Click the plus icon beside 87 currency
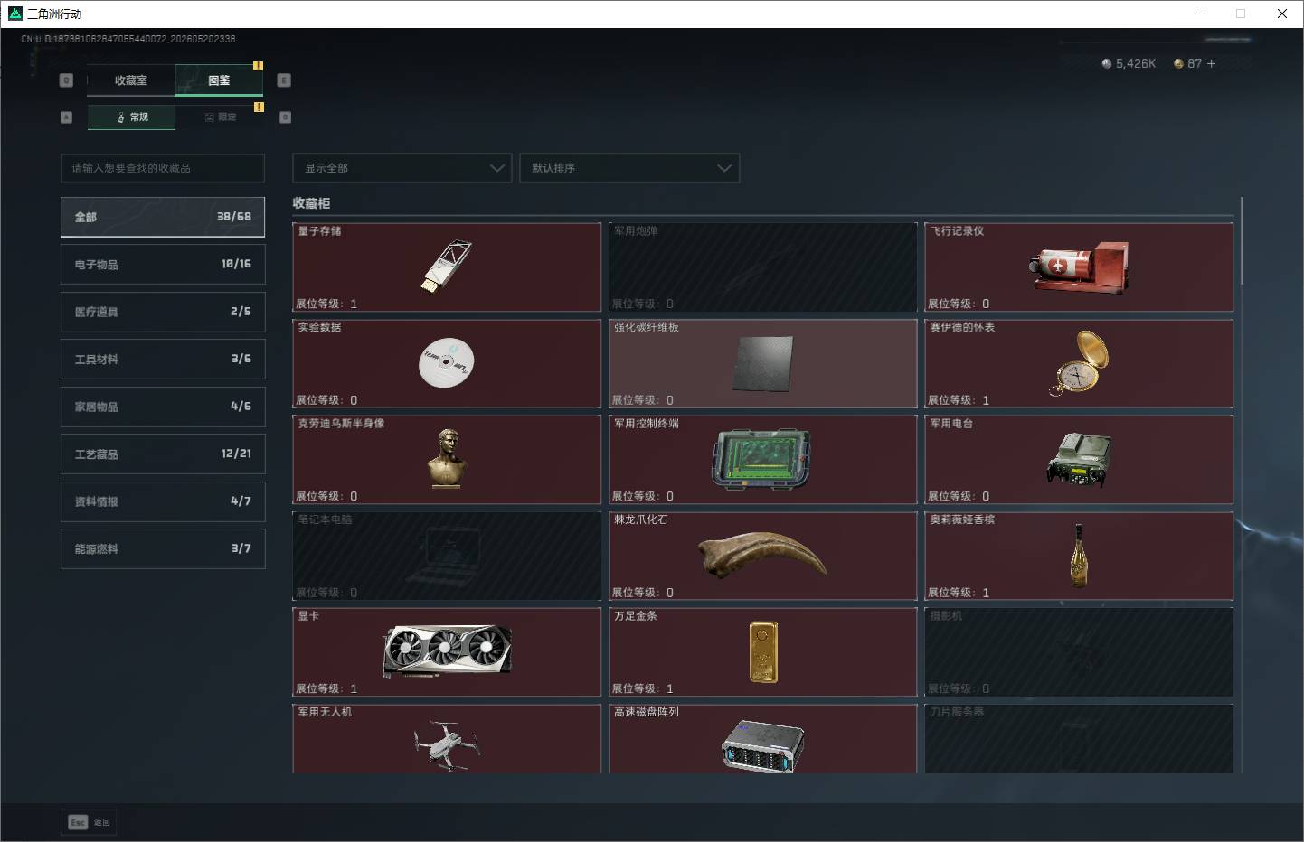The image size is (1304, 842). (x=1211, y=63)
